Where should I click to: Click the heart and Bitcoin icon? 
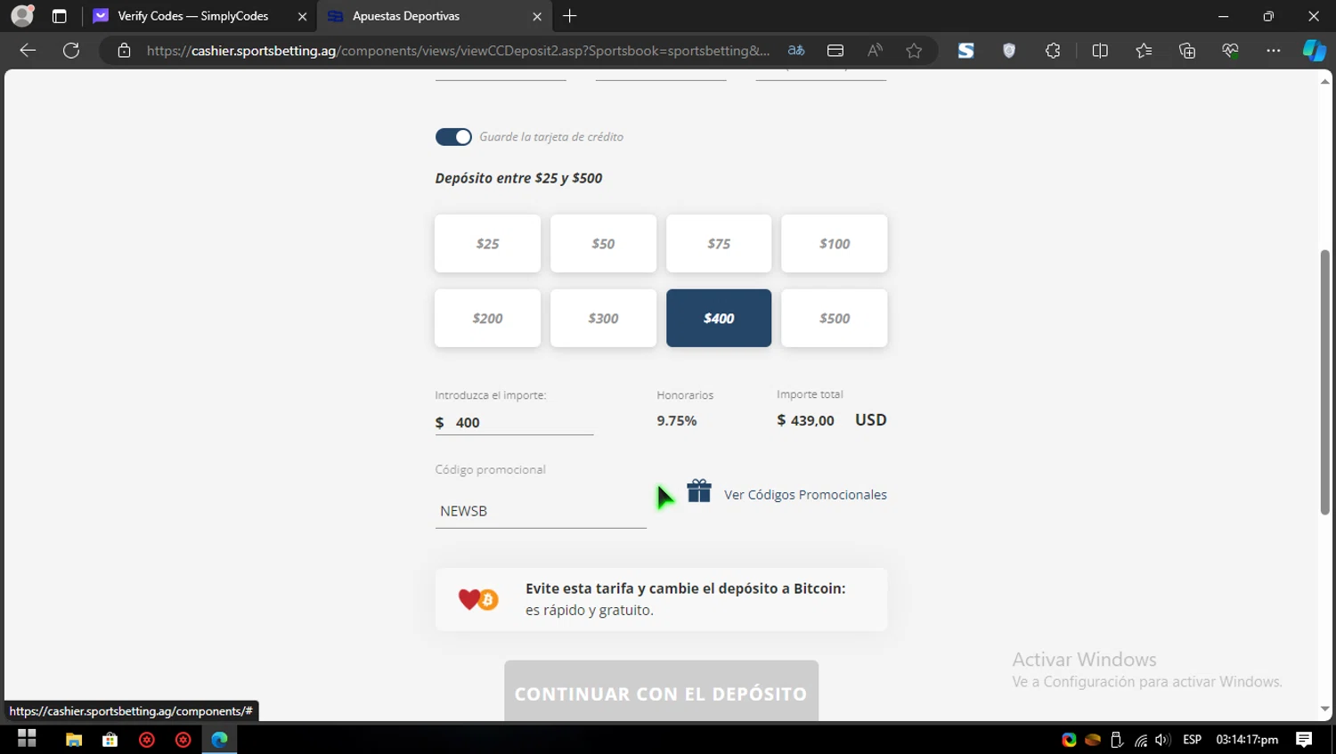click(x=478, y=599)
